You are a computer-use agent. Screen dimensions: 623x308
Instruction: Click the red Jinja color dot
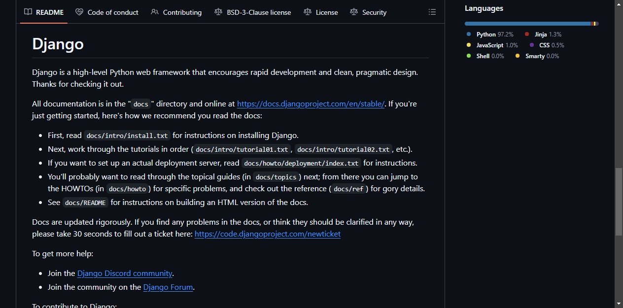pos(527,34)
